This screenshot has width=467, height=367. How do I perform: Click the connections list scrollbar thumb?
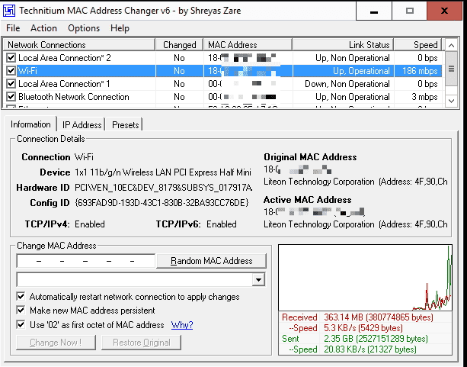[451, 69]
